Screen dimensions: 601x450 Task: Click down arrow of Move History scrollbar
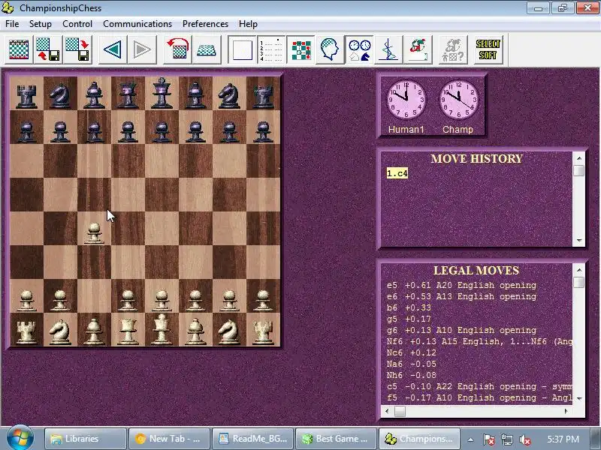point(579,240)
